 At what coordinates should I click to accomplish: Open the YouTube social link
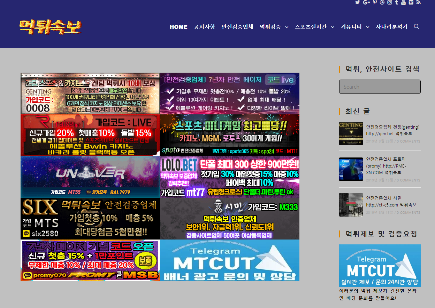pyautogui.click(x=404, y=2)
